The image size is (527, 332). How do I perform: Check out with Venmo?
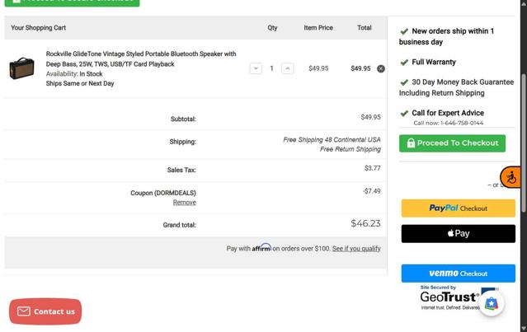point(458,274)
